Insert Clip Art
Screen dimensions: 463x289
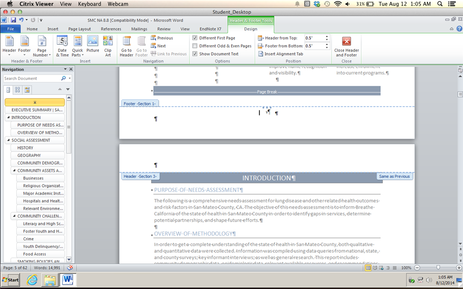click(108, 47)
